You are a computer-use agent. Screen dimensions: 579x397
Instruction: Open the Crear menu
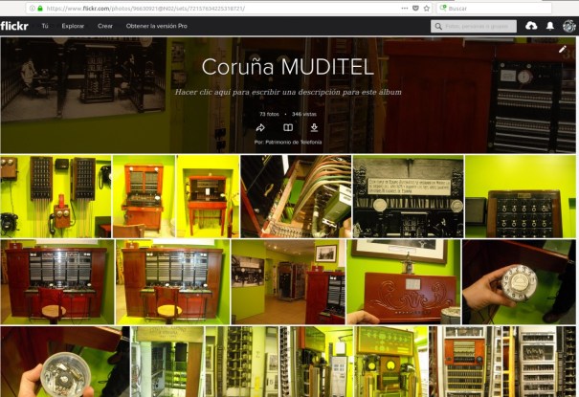coord(105,26)
